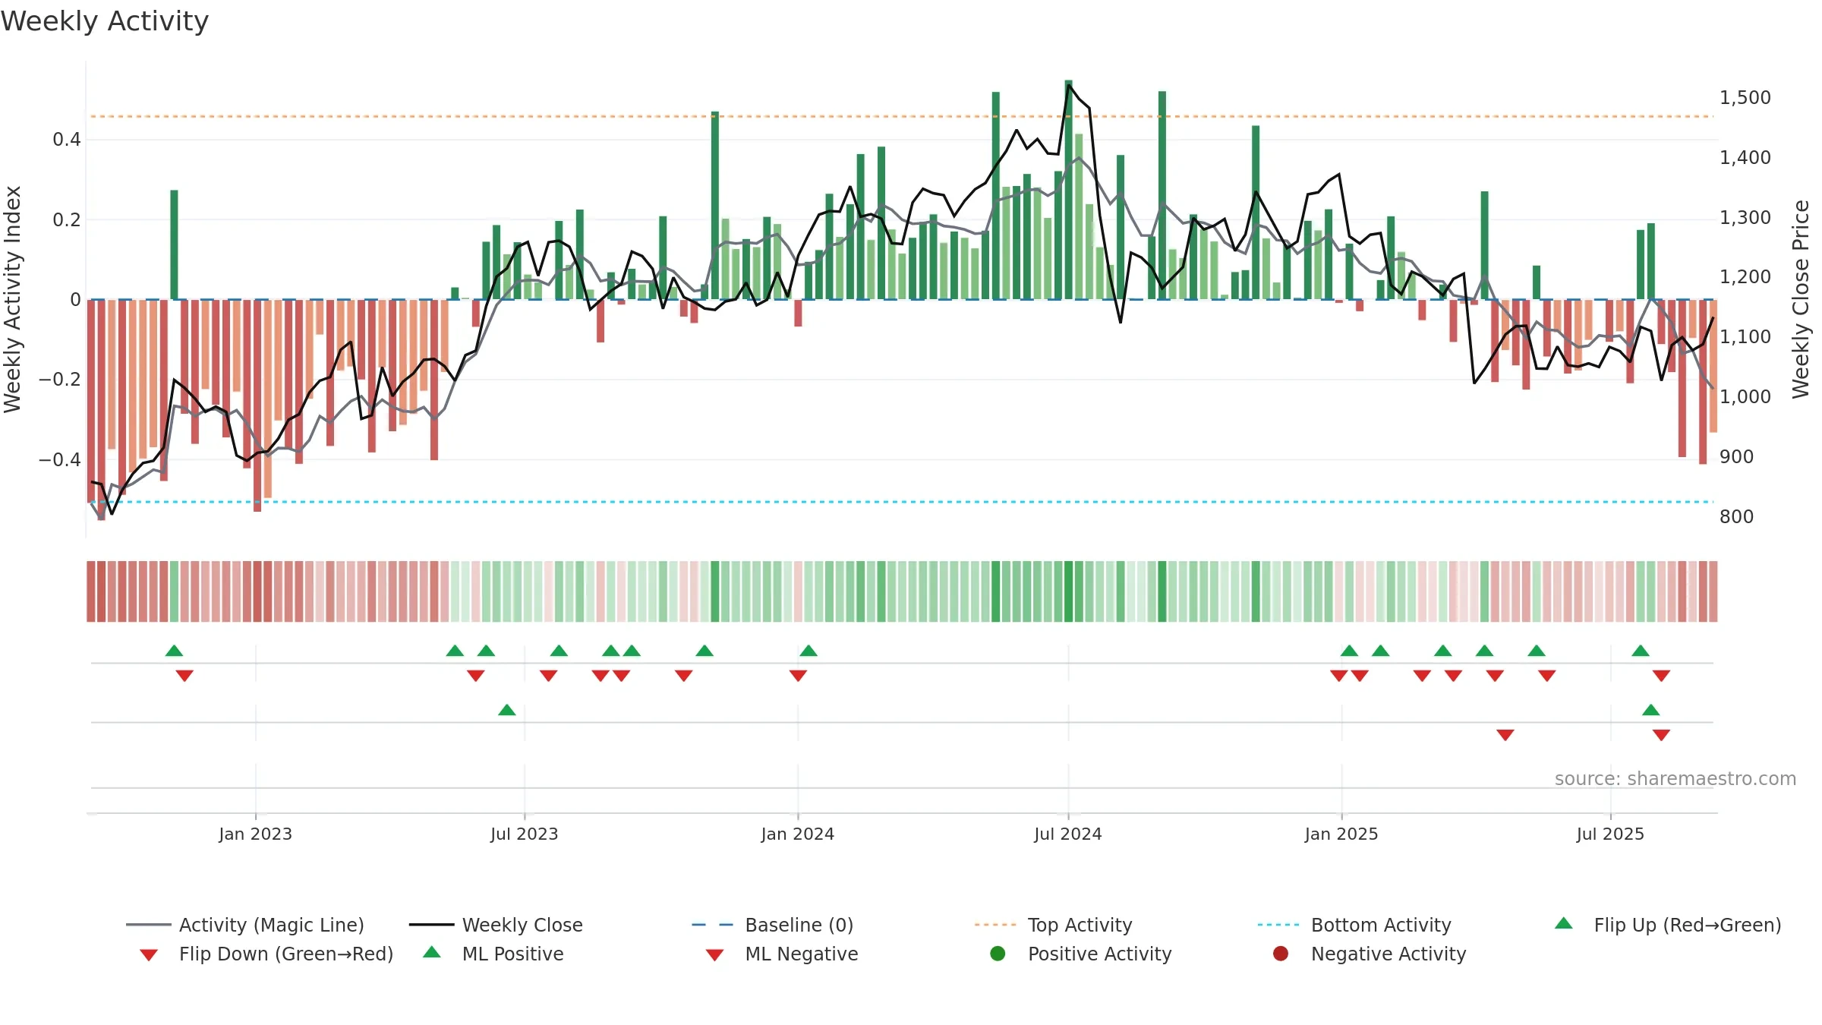The width and height of the screenshot is (1822, 1025).
Task: Click the Jan 2023 axis label
Action: 255,834
